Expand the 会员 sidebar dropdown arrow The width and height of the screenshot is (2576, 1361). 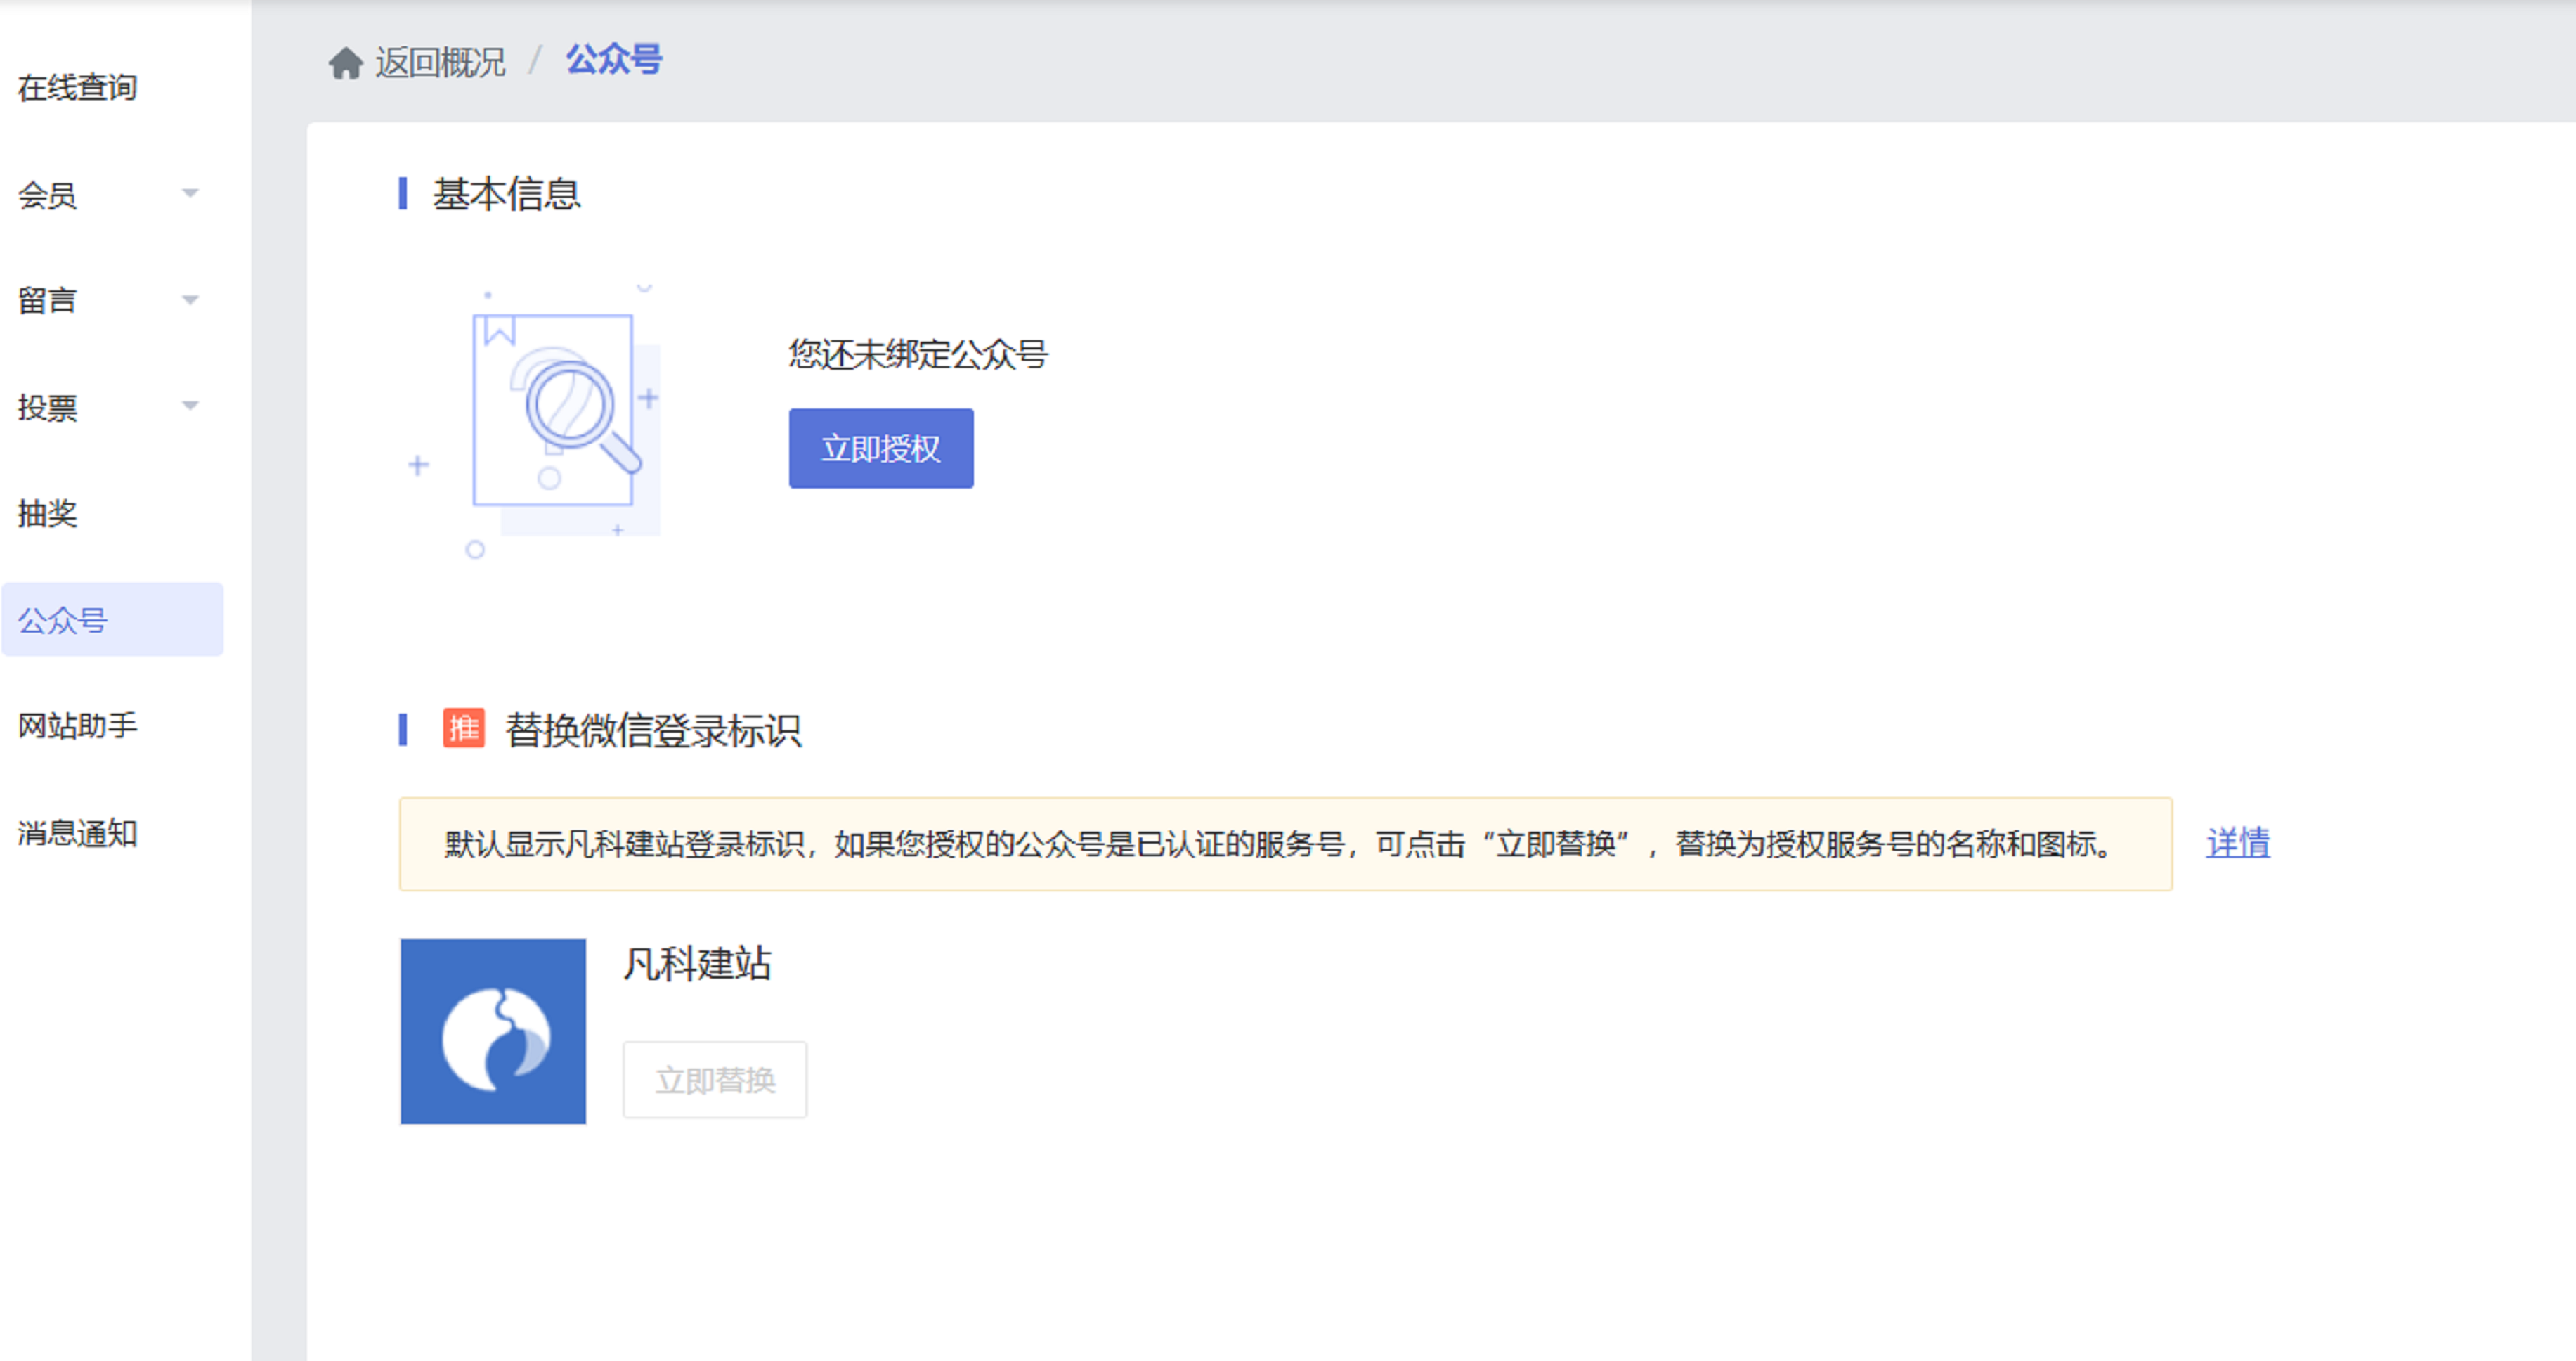click(190, 193)
